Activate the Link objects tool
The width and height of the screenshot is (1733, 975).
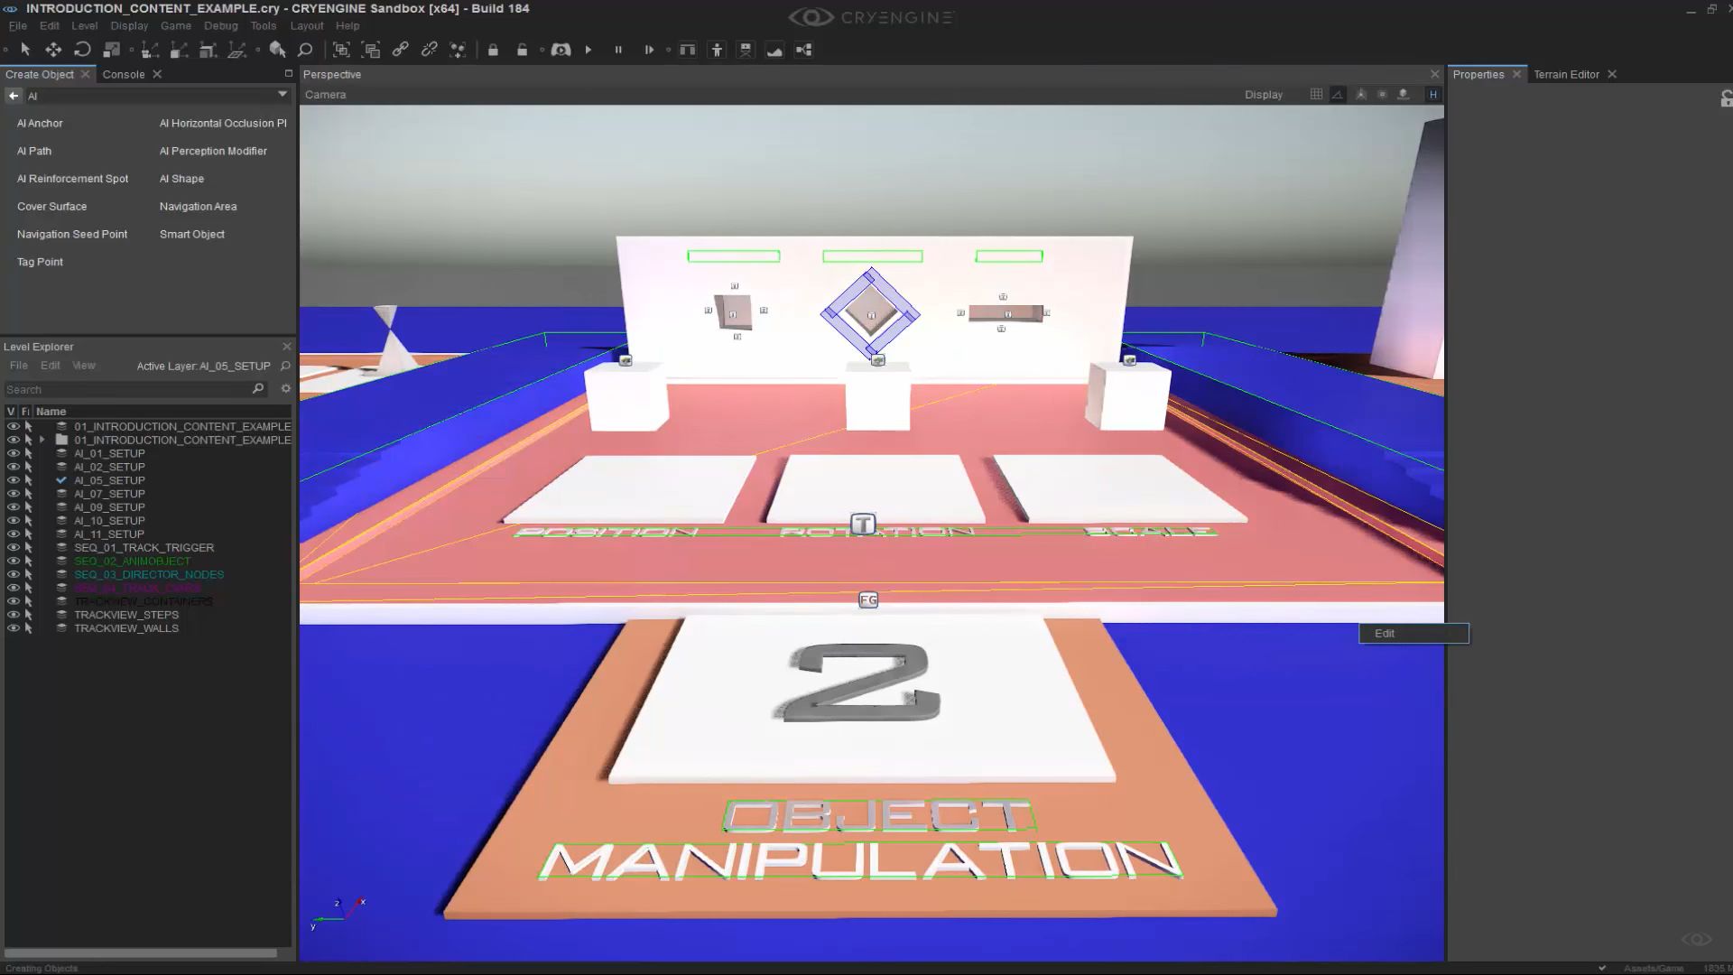(400, 51)
